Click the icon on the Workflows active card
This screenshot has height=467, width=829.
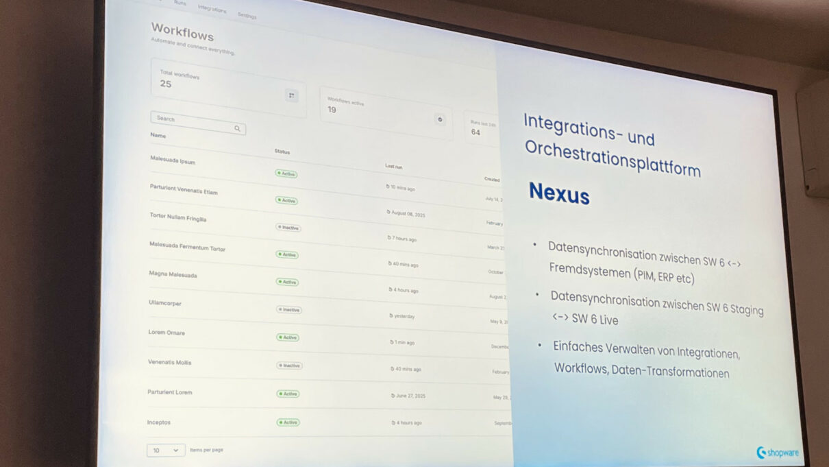440,118
